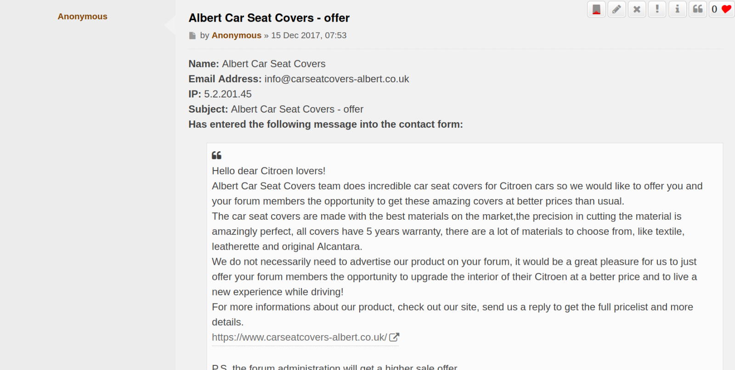The height and width of the screenshot is (370, 735).
Task: Click the small post document icon before 'by'
Action: [x=192, y=35]
